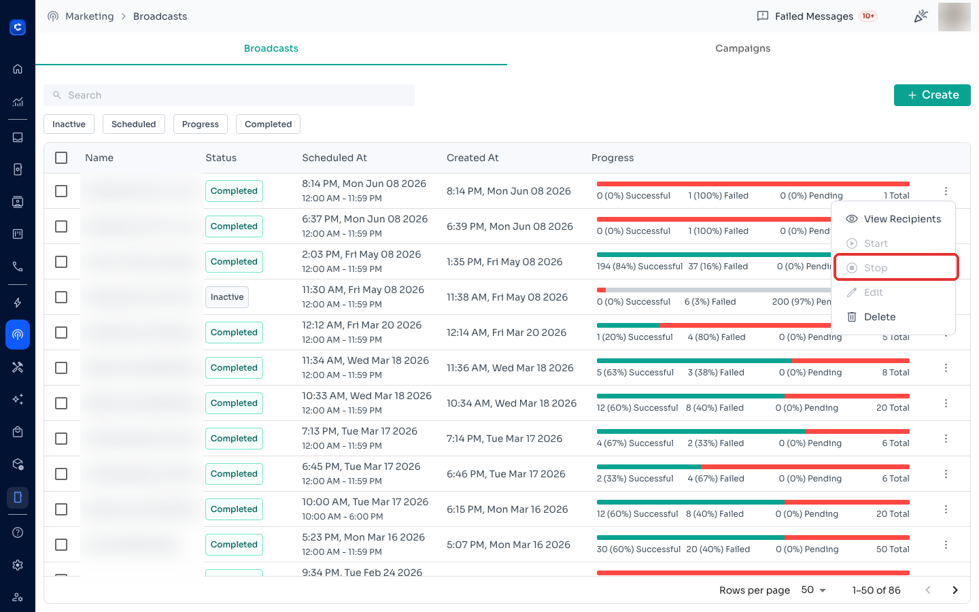Filter broadcasts by Scheduled status
This screenshot has width=979, height=612.
(134, 124)
